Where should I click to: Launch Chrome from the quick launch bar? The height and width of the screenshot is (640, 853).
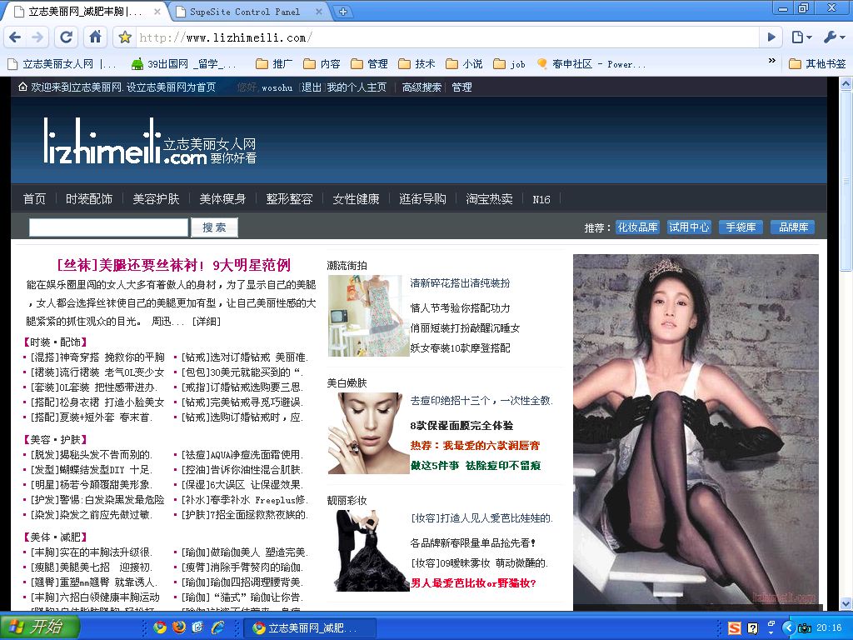pos(159,627)
